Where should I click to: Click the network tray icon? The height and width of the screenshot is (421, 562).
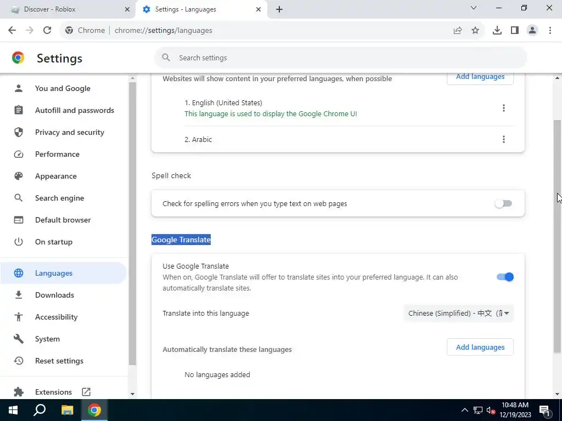[478, 410]
